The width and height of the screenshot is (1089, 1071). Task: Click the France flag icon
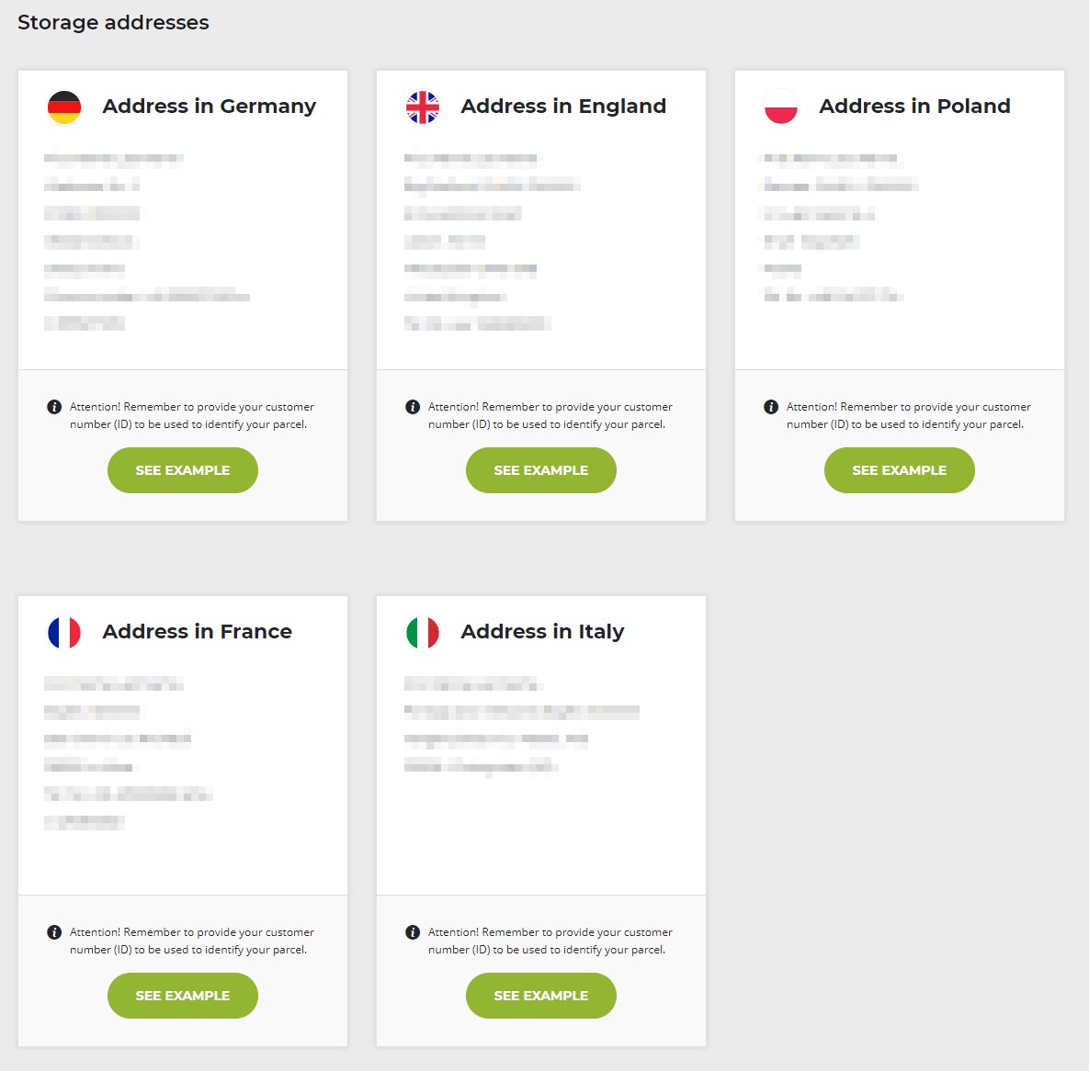pos(64,633)
